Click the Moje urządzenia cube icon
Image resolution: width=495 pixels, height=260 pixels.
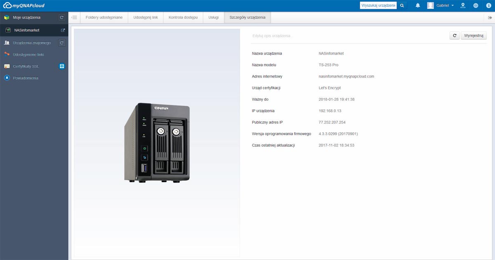pyautogui.click(x=7, y=17)
